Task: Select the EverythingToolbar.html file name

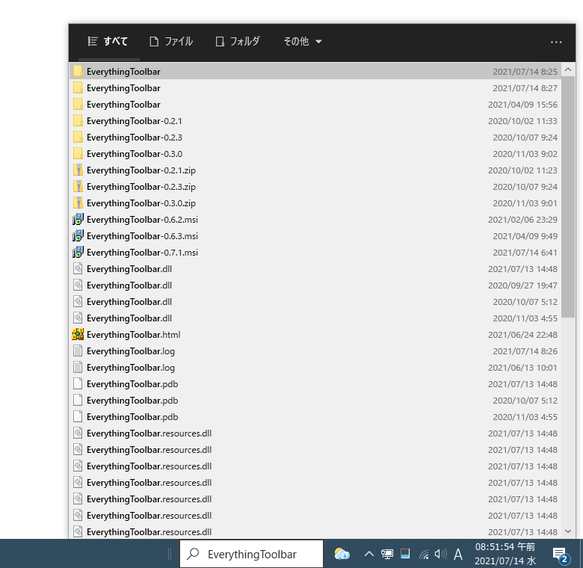Action: (134, 335)
